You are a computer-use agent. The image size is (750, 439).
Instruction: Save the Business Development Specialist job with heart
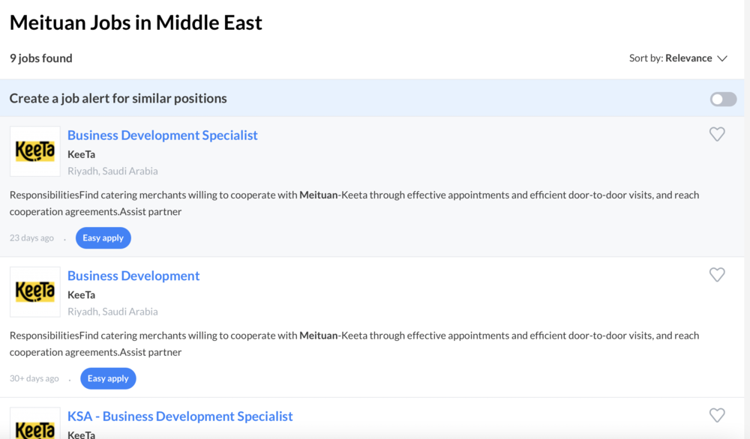(717, 134)
